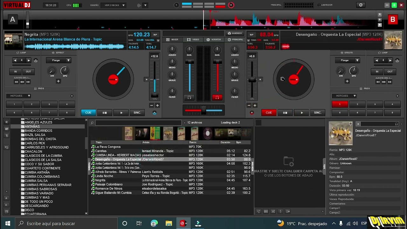Image resolution: width=407 pixels, height=229 pixels.
Task: Toggle deck B record round red button
Action: 252,113
